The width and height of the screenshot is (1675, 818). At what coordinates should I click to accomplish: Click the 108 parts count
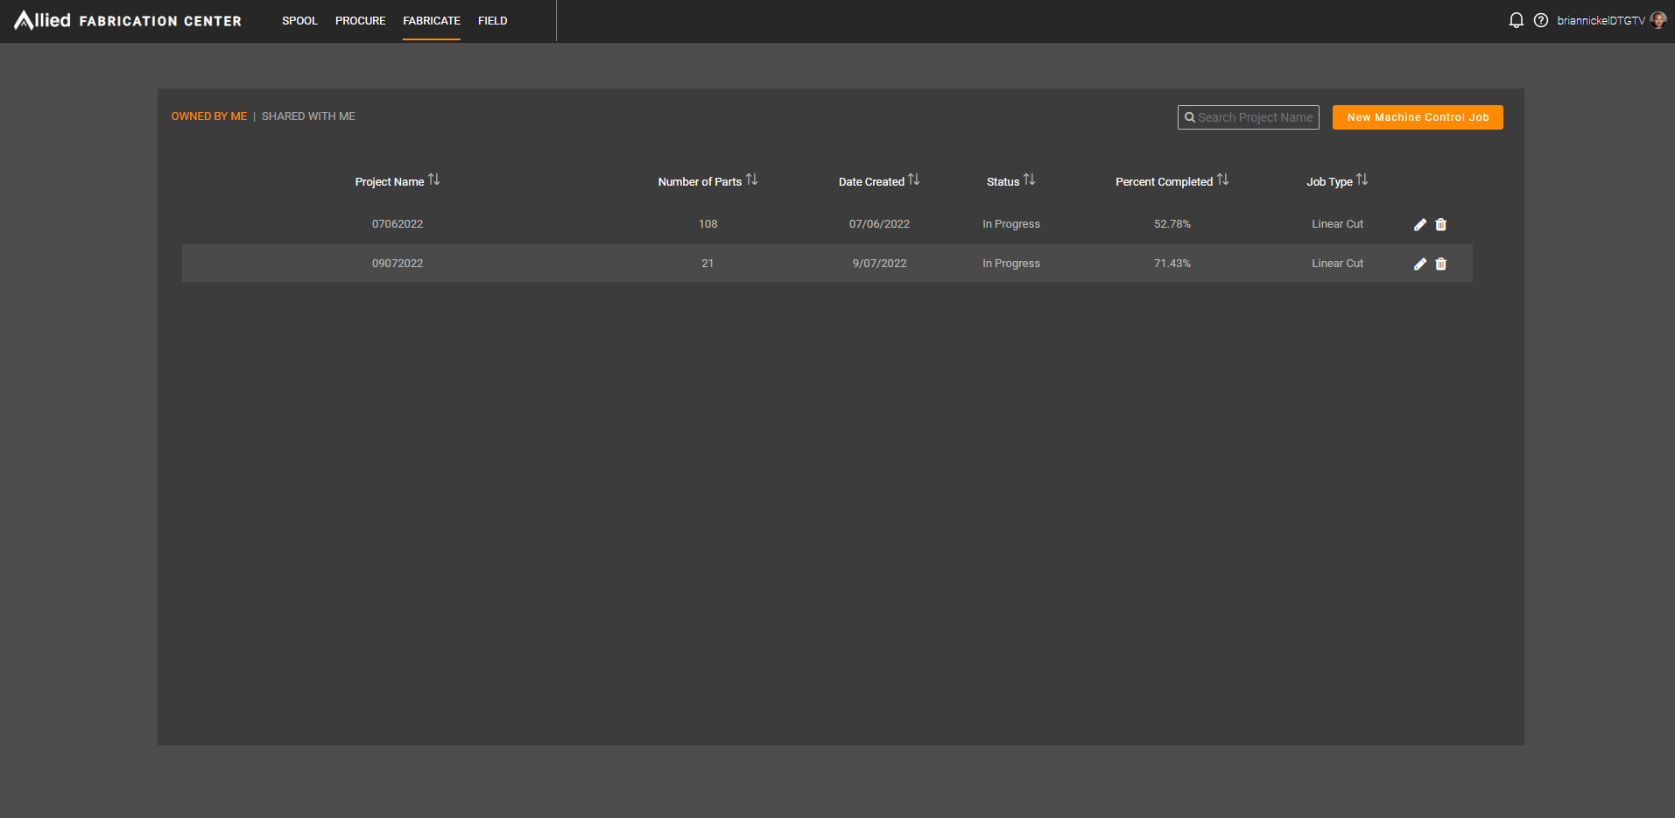point(708,224)
